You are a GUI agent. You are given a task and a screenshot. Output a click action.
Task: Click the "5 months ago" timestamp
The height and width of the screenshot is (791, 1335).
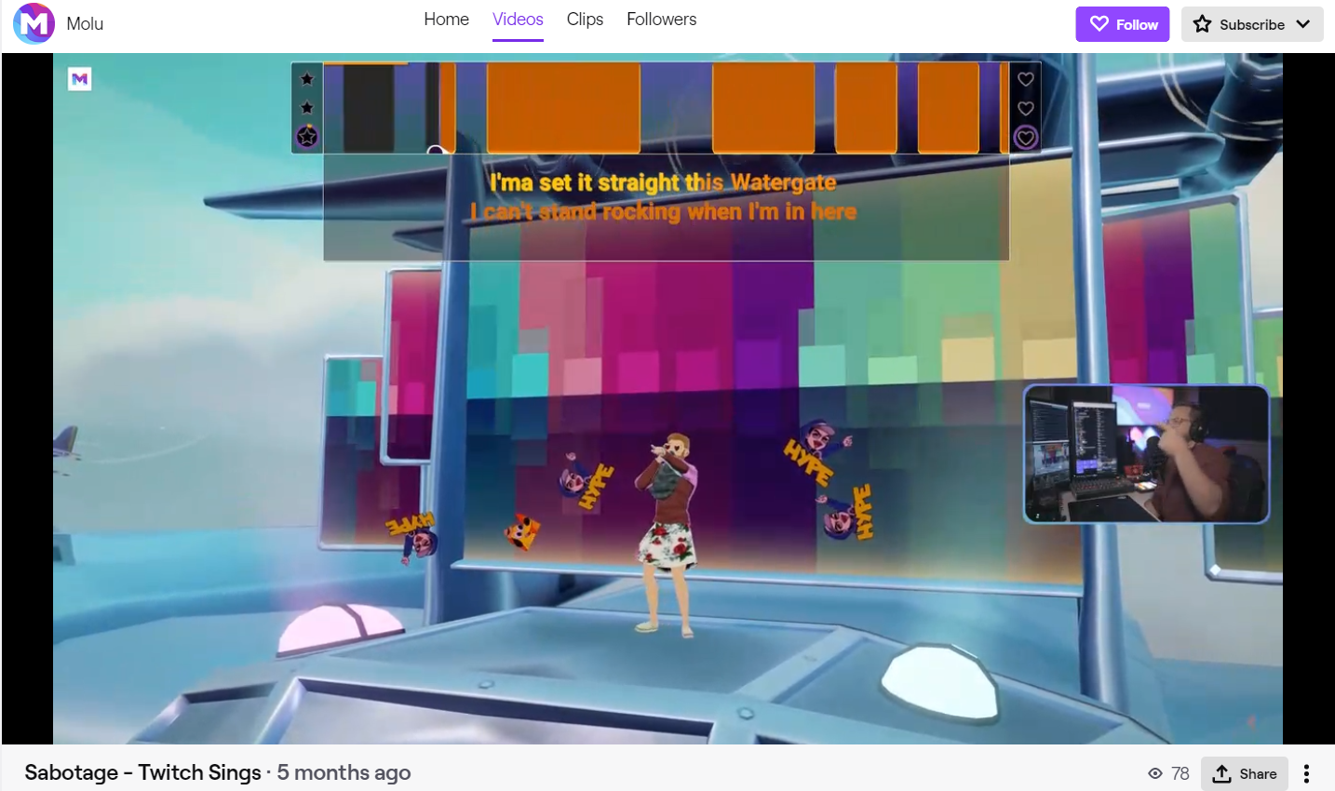click(344, 772)
